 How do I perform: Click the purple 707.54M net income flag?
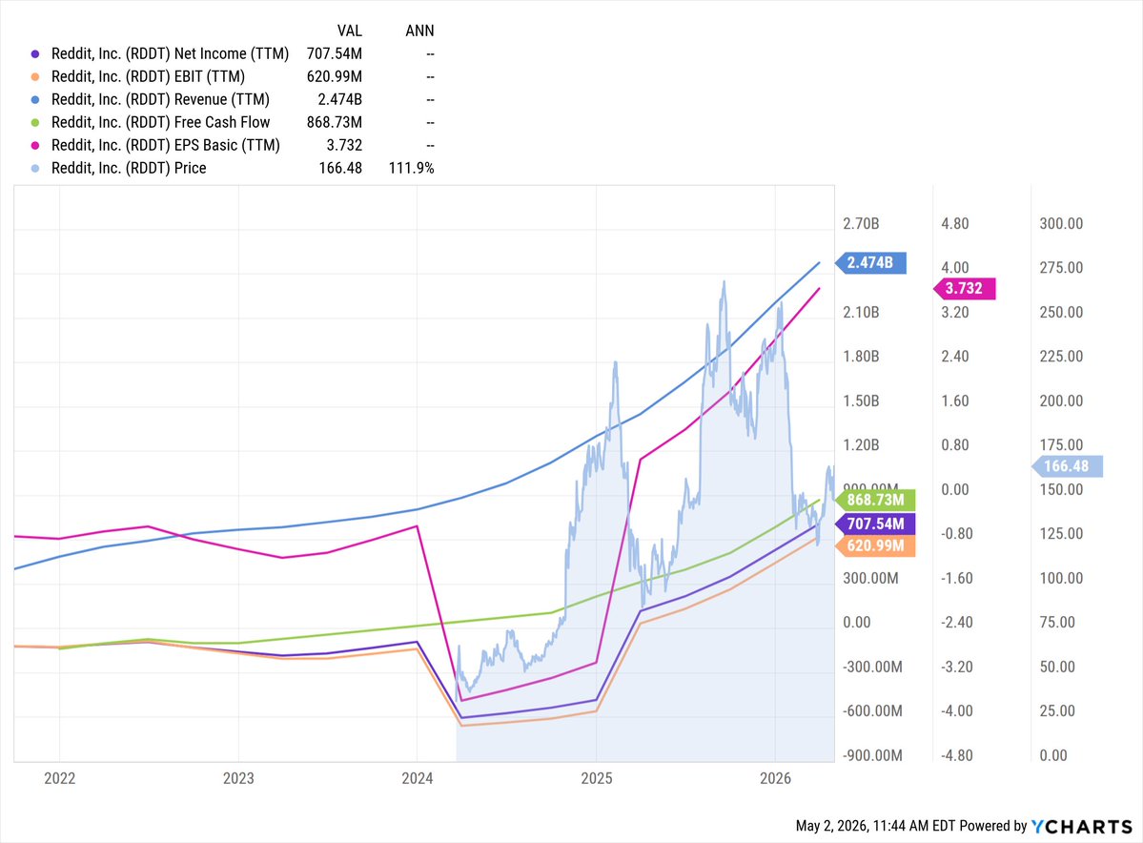pos(875,524)
